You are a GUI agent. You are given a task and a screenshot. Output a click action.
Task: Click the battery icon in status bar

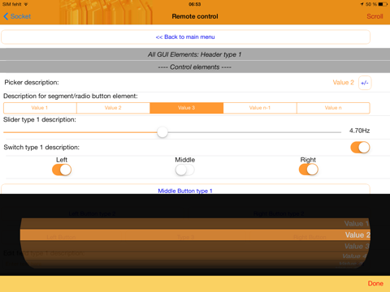[x=383, y=4]
